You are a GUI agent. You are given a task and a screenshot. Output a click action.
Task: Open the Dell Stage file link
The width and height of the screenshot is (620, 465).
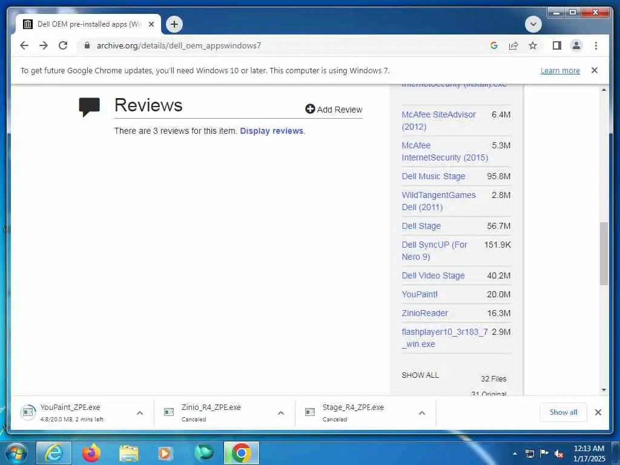click(421, 226)
